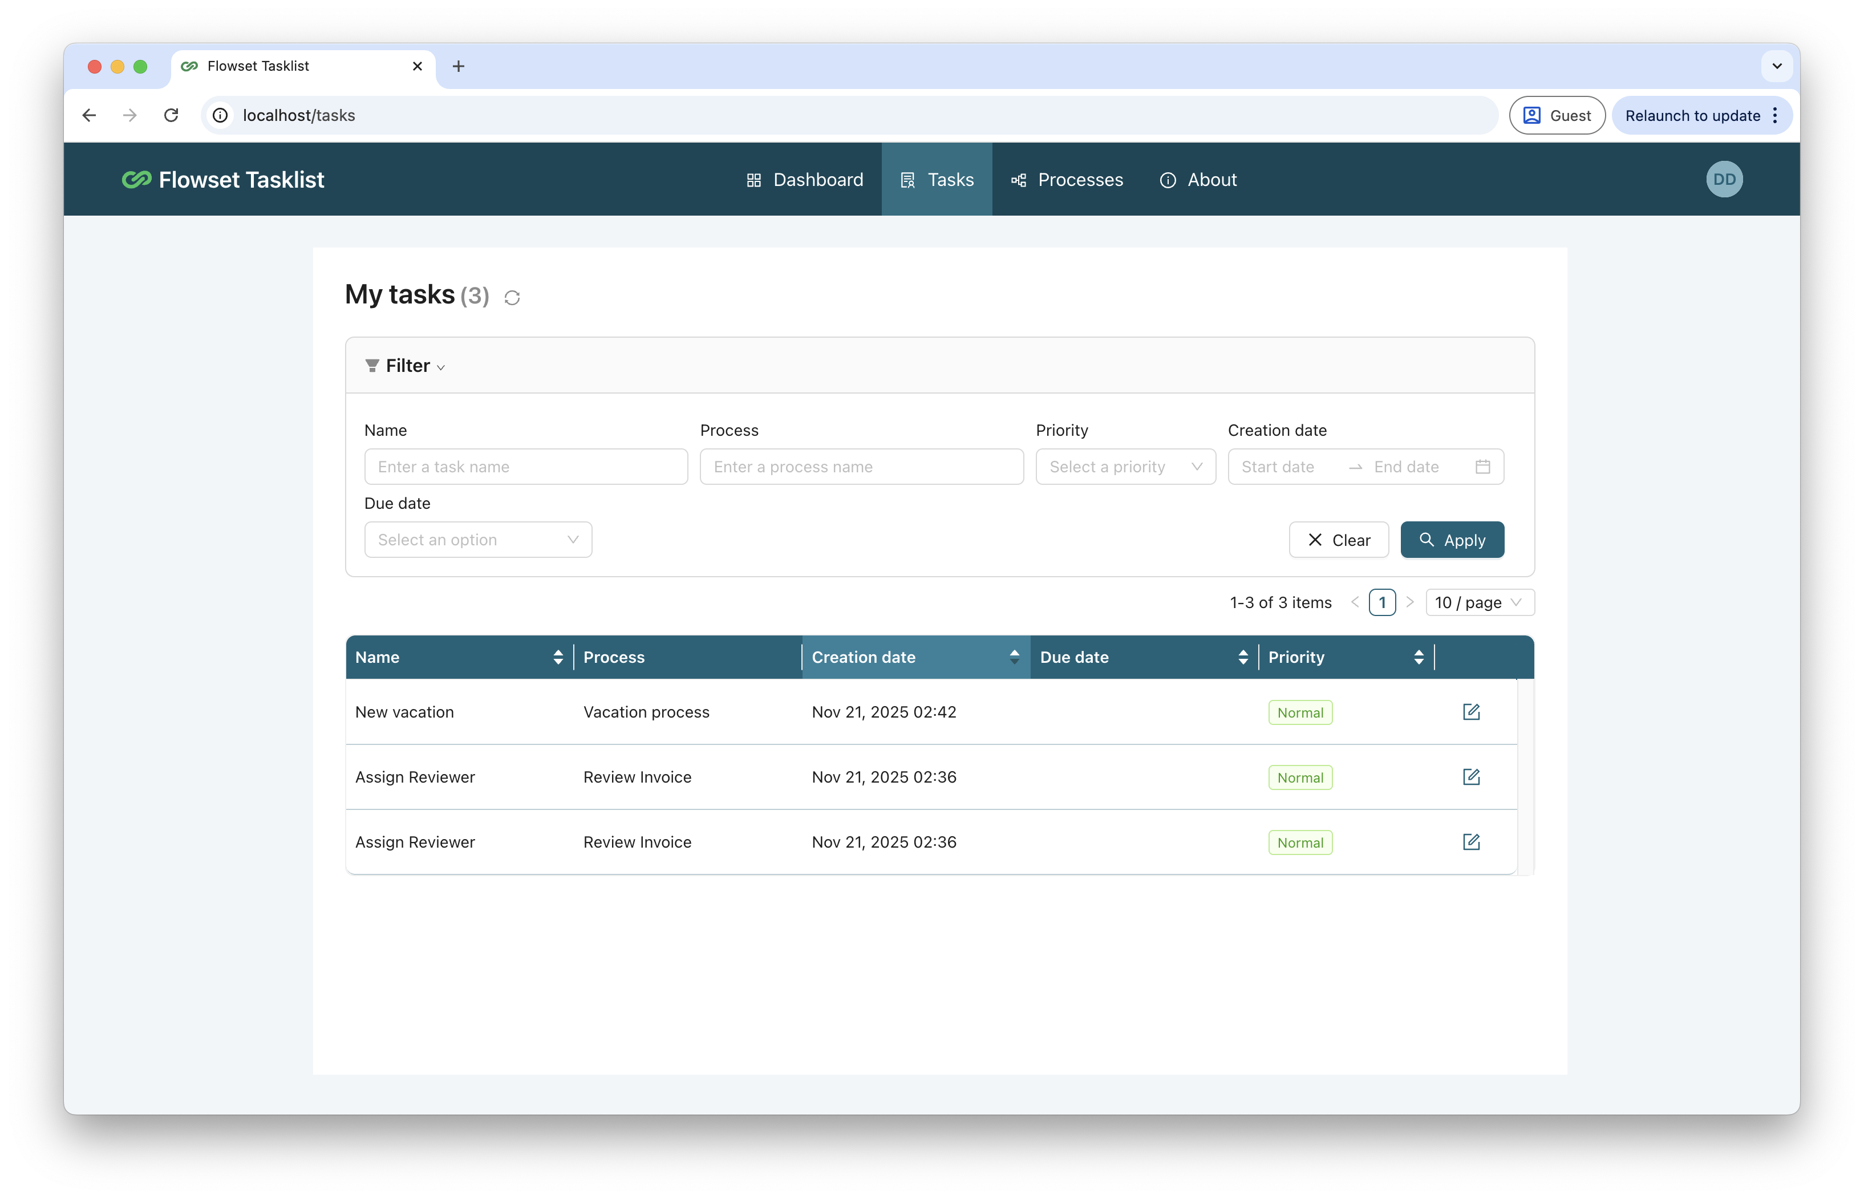The width and height of the screenshot is (1864, 1199).
Task: Open the Processes section via its icon
Action: click(x=1018, y=179)
